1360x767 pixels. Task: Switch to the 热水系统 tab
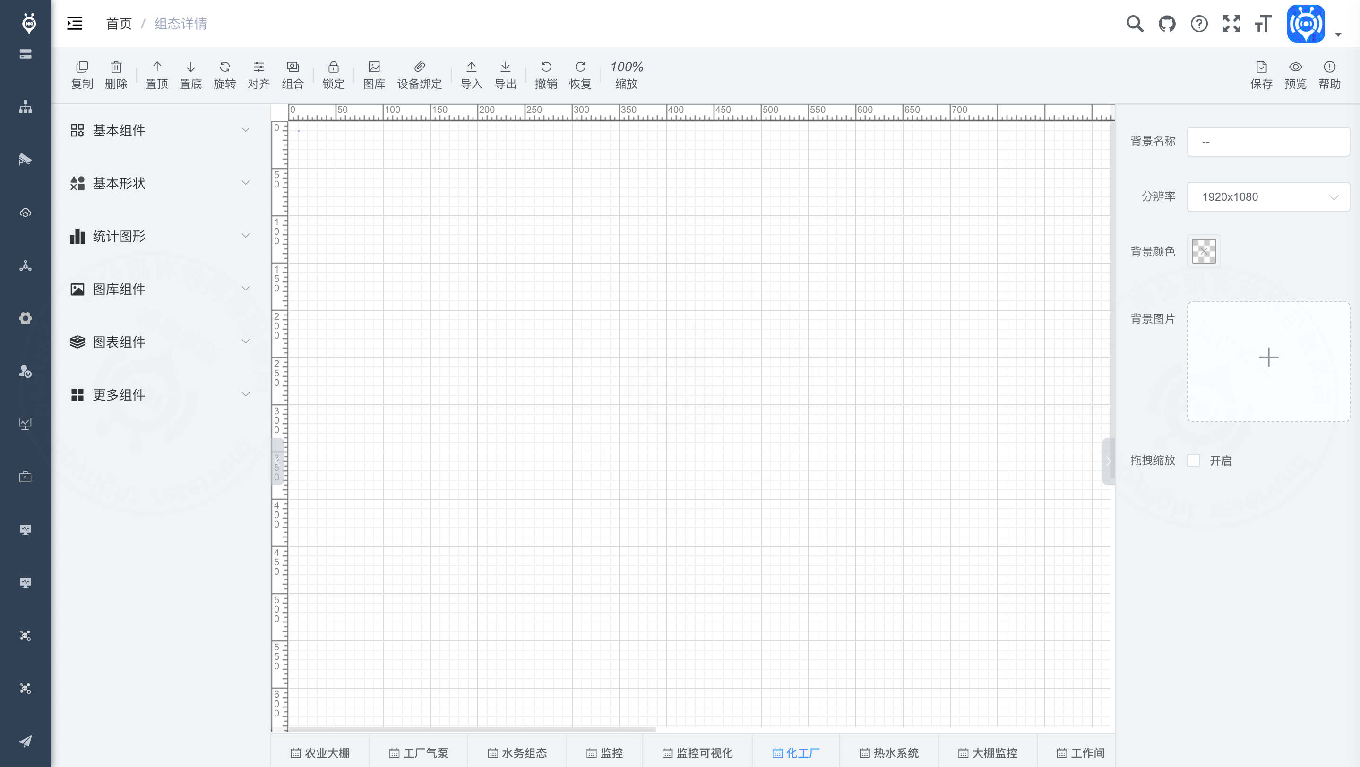[x=889, y=753]
